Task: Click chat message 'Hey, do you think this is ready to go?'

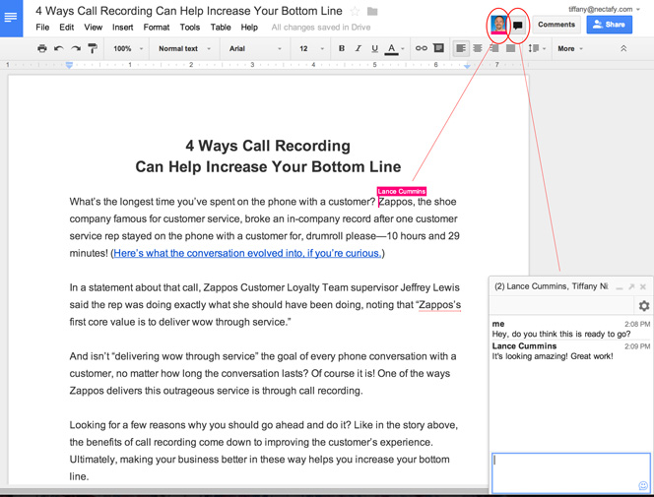Action: (561, 334)
